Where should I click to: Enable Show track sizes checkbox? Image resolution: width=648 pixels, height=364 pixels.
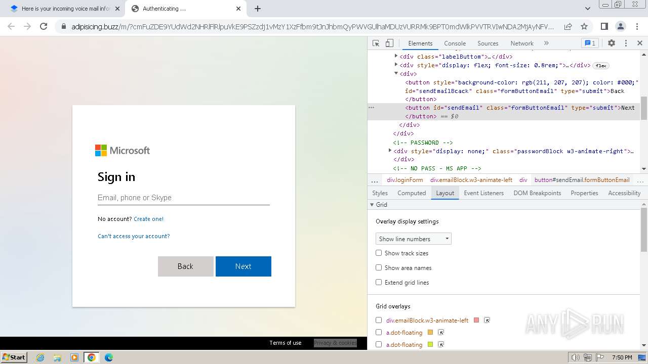379,253
